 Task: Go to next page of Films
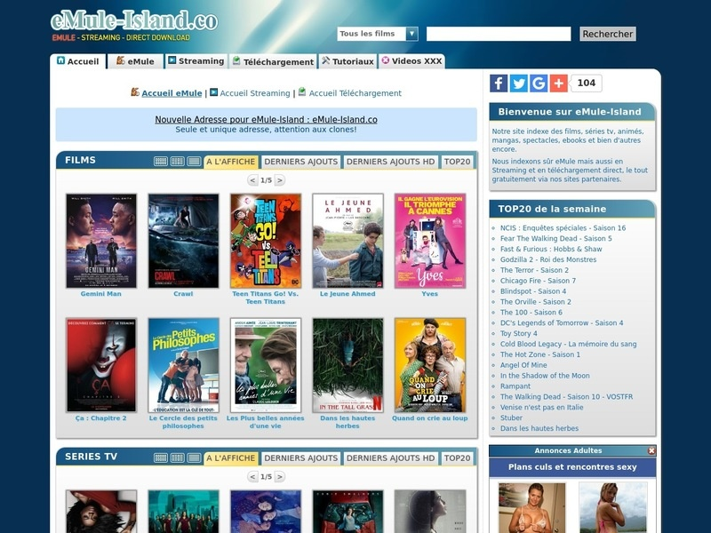click(x=280, y=180)
